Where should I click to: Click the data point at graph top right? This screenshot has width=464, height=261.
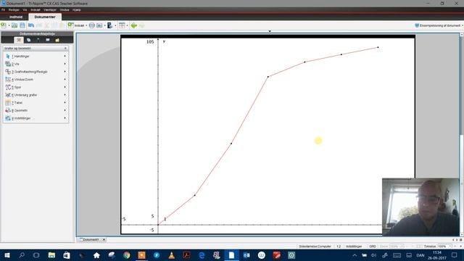(378, 47)
